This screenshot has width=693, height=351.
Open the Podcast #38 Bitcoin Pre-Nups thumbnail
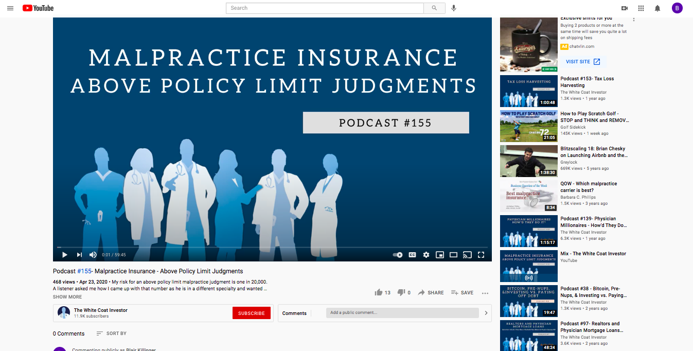pyautogui.click(x=528, y=301)
